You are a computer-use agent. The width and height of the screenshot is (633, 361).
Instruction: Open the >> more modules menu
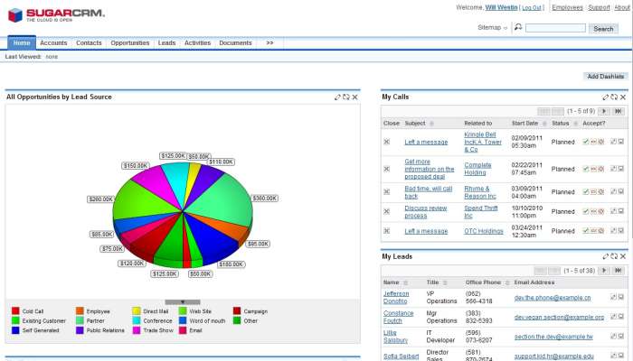(269, 42)
